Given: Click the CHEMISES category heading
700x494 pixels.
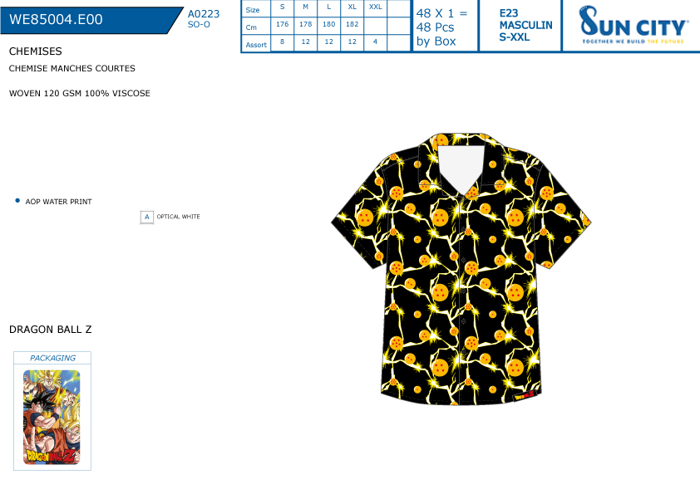Looking at the screenshot, I should [x=35, y=51].
